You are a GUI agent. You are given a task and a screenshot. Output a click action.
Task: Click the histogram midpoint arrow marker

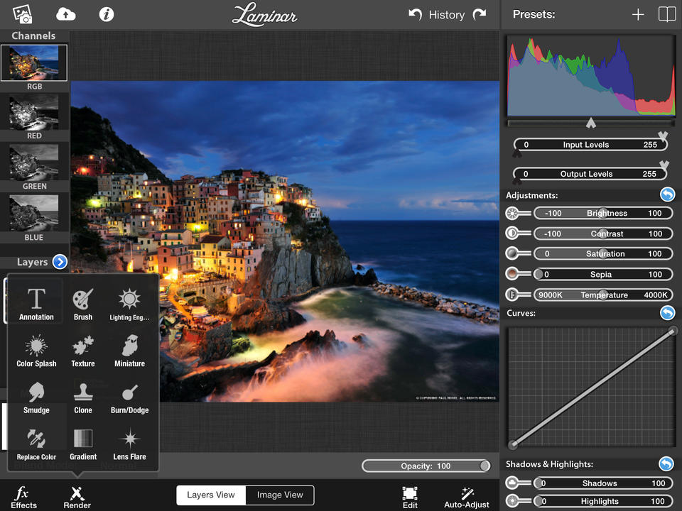coord(590,123)
